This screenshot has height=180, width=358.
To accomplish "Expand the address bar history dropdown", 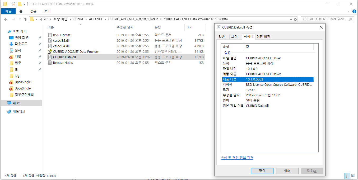I will [291, 19].
